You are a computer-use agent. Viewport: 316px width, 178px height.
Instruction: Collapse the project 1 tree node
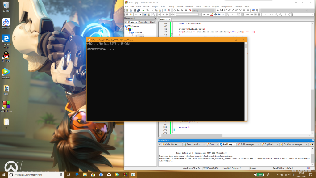(x=126, y=29)
